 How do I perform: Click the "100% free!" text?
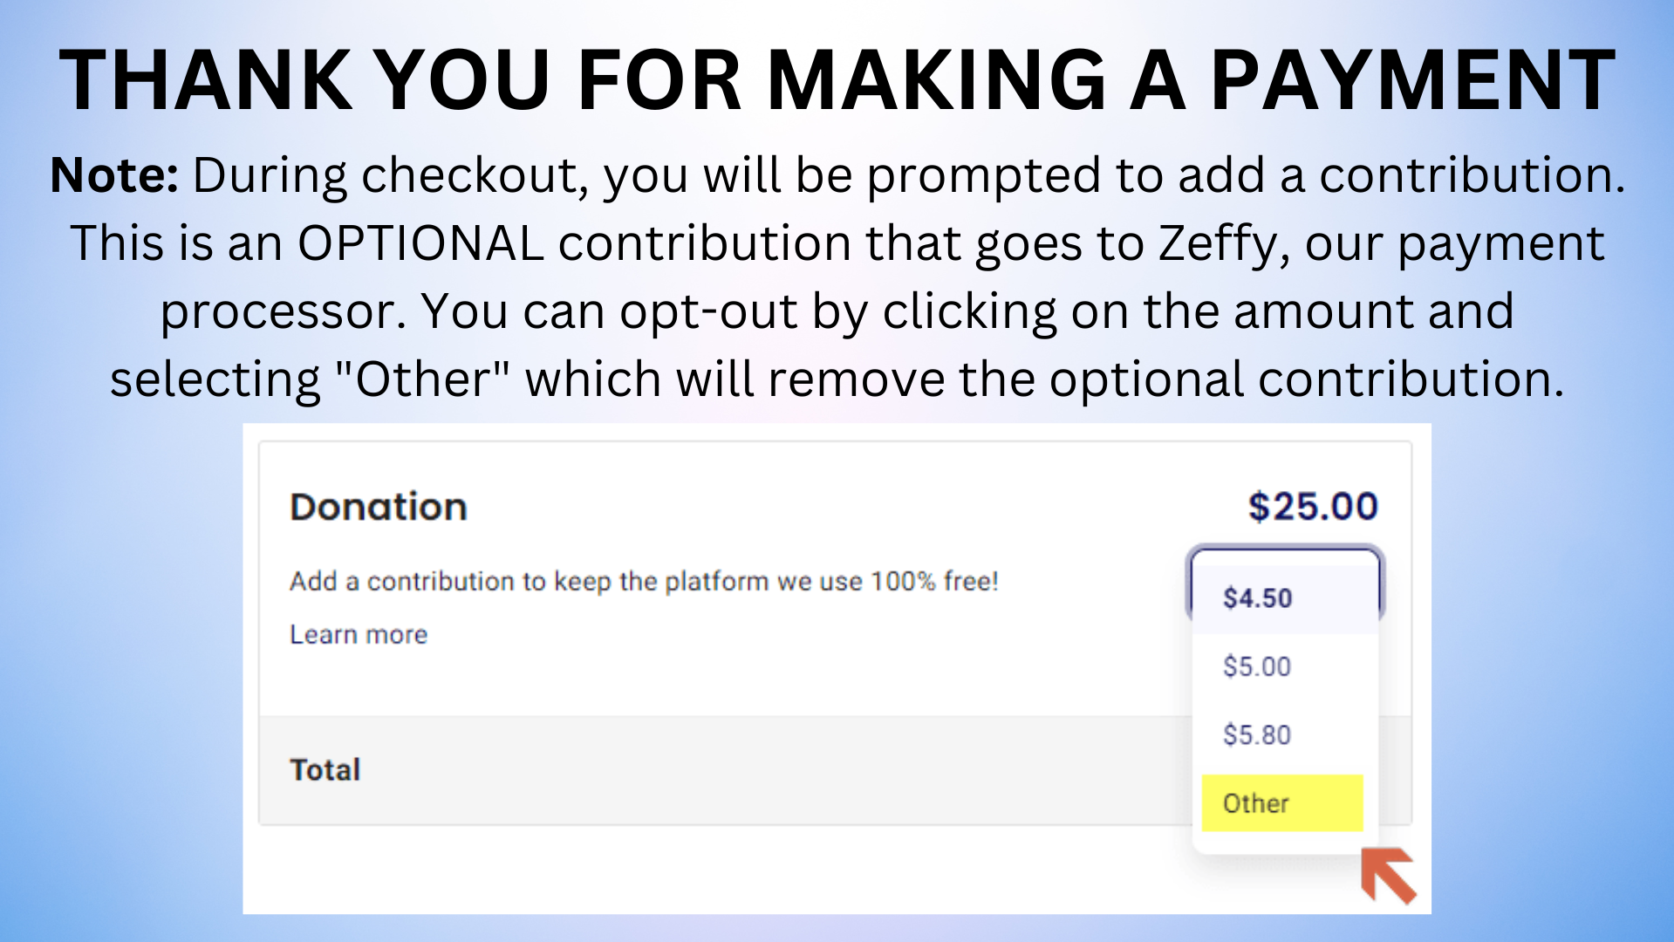(934, 582)
